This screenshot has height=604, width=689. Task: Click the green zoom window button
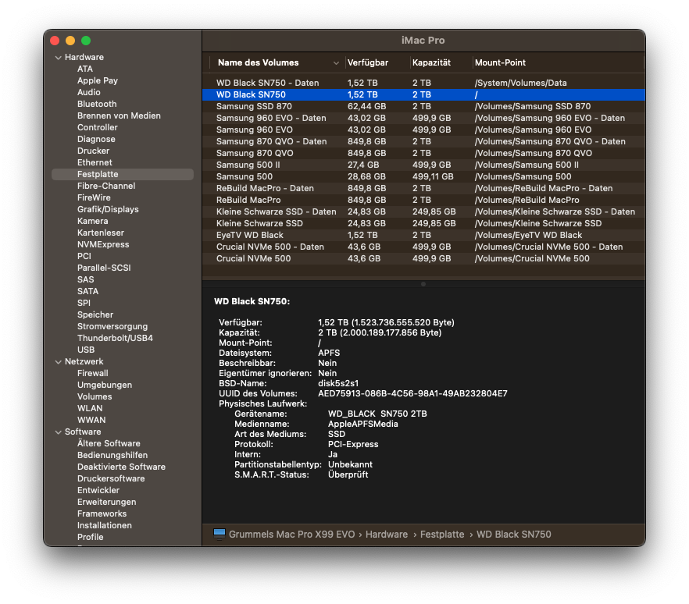[86, 41]
